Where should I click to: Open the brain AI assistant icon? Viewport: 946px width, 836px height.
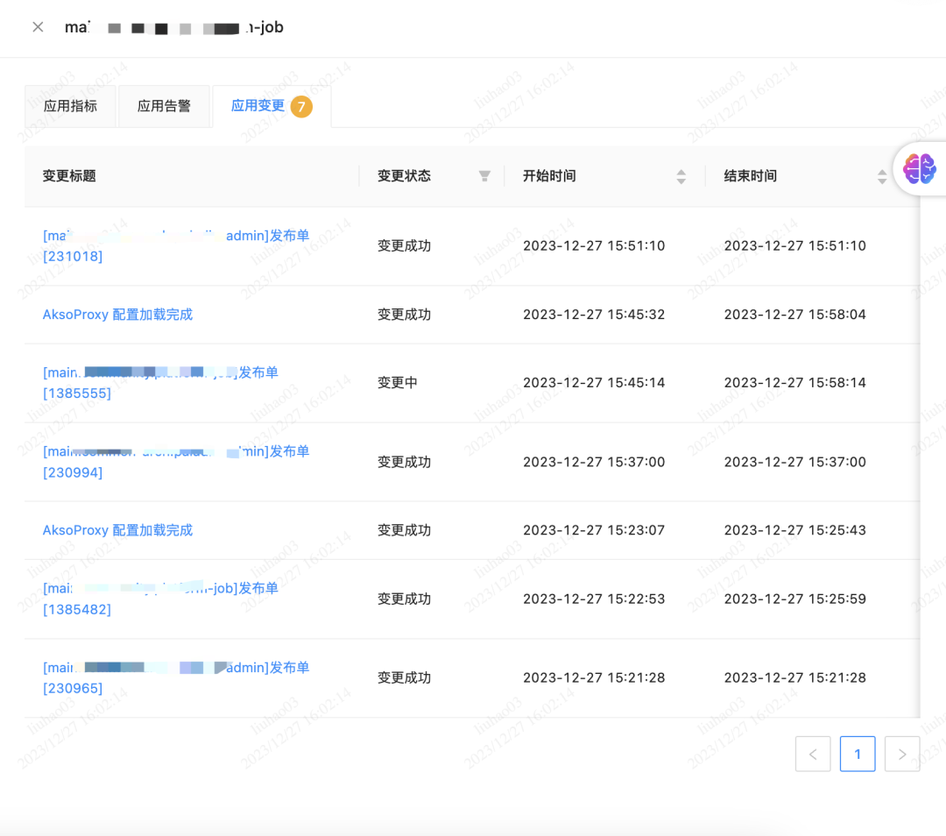coord(920,168)
